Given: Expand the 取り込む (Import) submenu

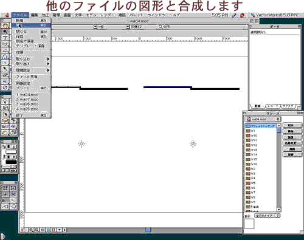Looking at the screenshot, I should (32, 59).
